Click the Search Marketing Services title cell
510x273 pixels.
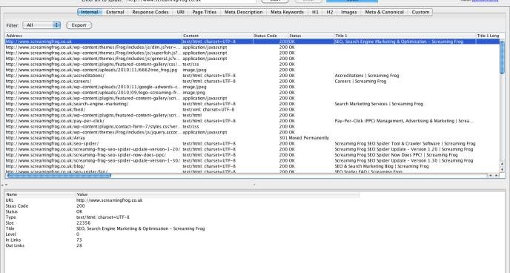point(379,104)
